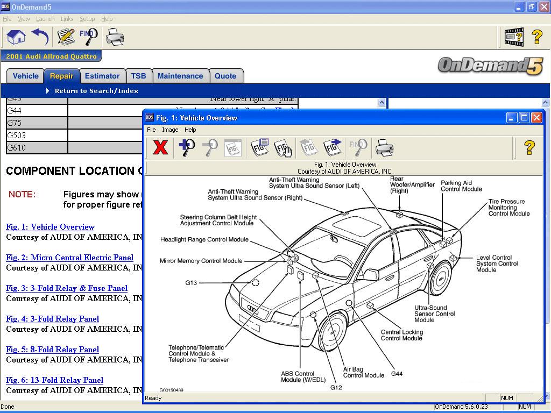This screenshot has height=413, width=551.
Task: Click the grayed previous FIG icon
Action: coord(309,147)
